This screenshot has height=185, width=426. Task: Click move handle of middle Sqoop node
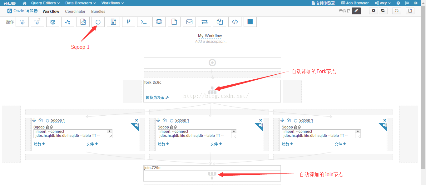(x=158, y=120)
